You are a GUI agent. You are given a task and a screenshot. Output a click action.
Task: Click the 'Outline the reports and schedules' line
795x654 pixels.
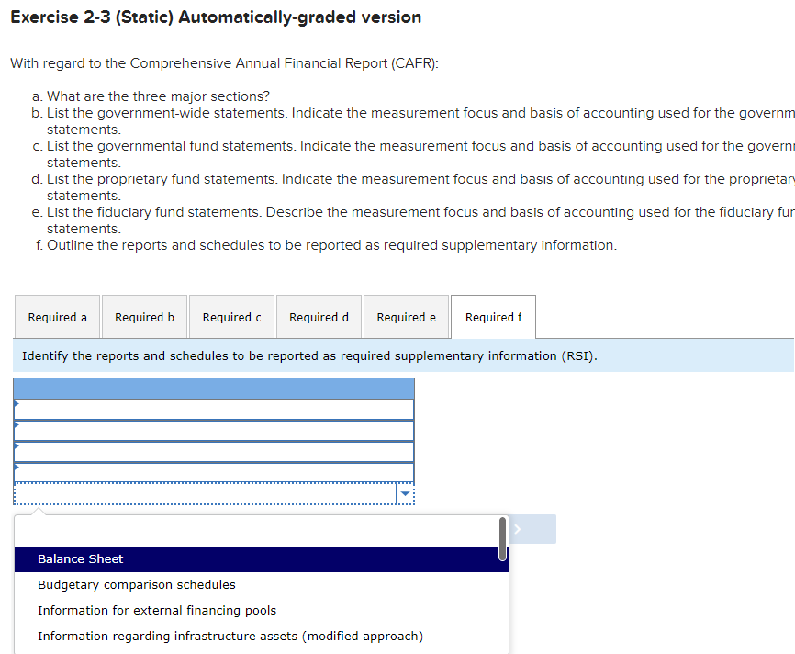tap(331, 245)
